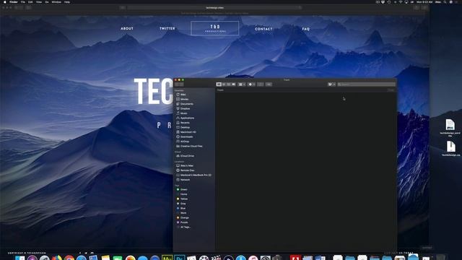This screenshot has height=260, width=462.
Task: Open the Window menu
Action: pyautogui.click(x=56, y=1)
